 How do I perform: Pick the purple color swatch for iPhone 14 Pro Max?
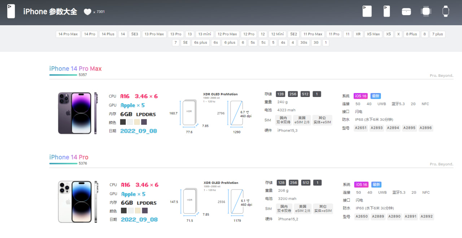coord(144,122)
